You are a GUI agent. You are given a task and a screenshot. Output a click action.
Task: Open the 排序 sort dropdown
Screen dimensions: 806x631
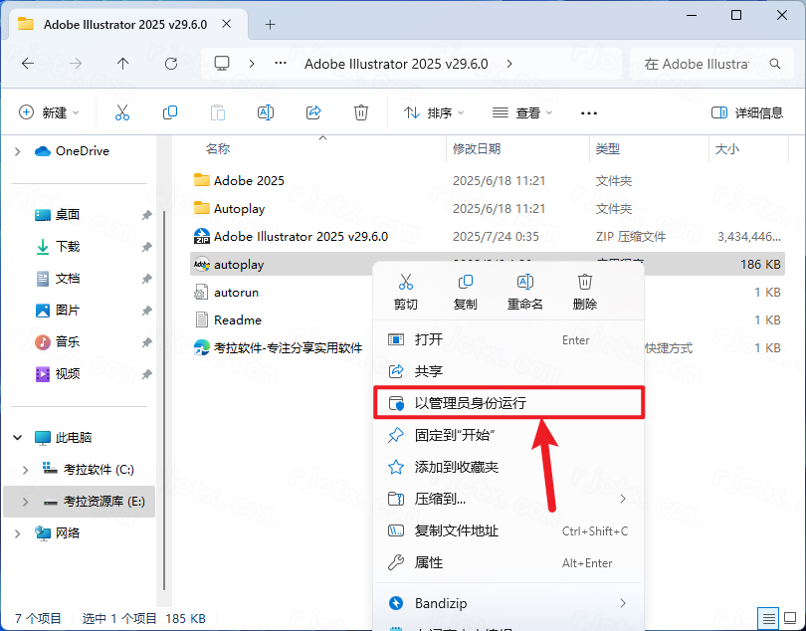434,112
